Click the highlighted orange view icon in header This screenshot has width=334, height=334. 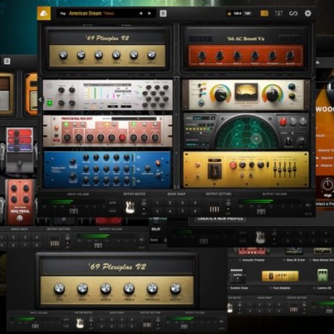point(264,13)
